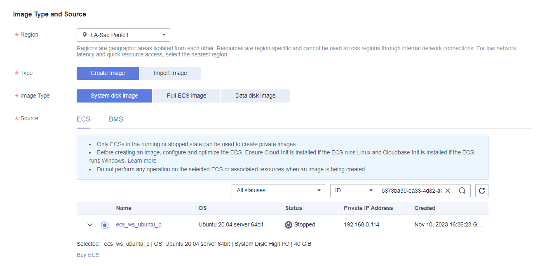
Task: Click the Buy ECS link
Action: 88,255
